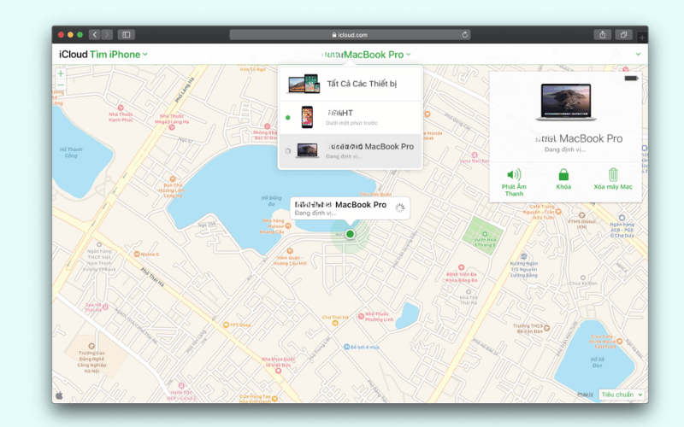Click the Chợ Thái Hà map marker
This screenshot has height=427, width=684.
pyautogui.click(x=334, y=323)
